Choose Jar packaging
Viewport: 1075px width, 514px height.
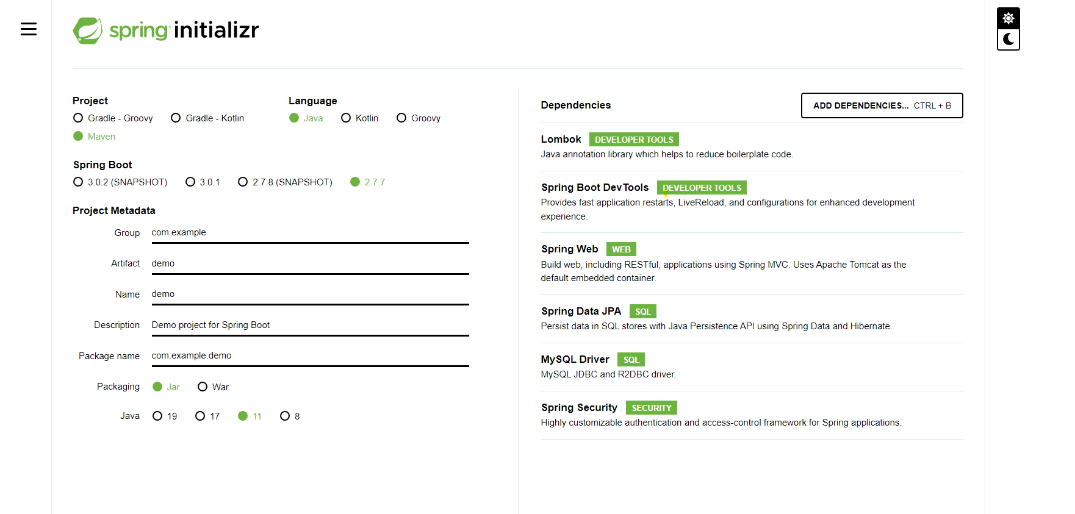pyautogui.click(x=166, y=387)
